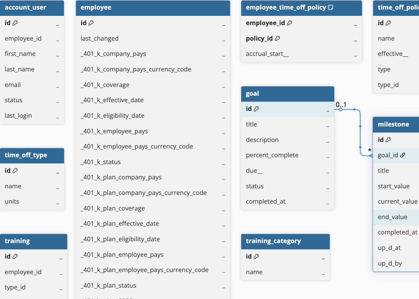Select _401_k_employee_pays_currency_code column

point(153,147)
